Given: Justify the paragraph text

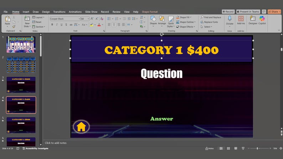Looking at the screenshot, I should tap(123, 25).
